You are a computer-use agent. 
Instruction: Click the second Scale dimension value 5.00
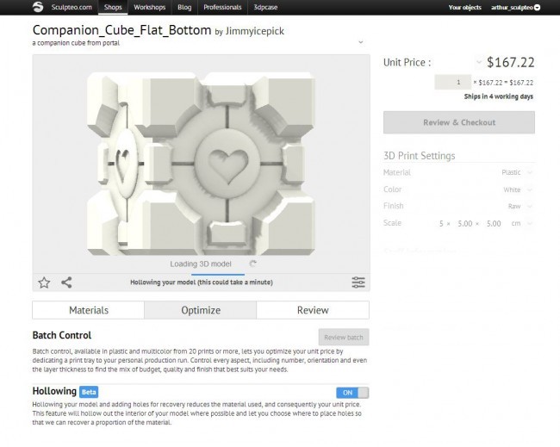click(464, 224)
